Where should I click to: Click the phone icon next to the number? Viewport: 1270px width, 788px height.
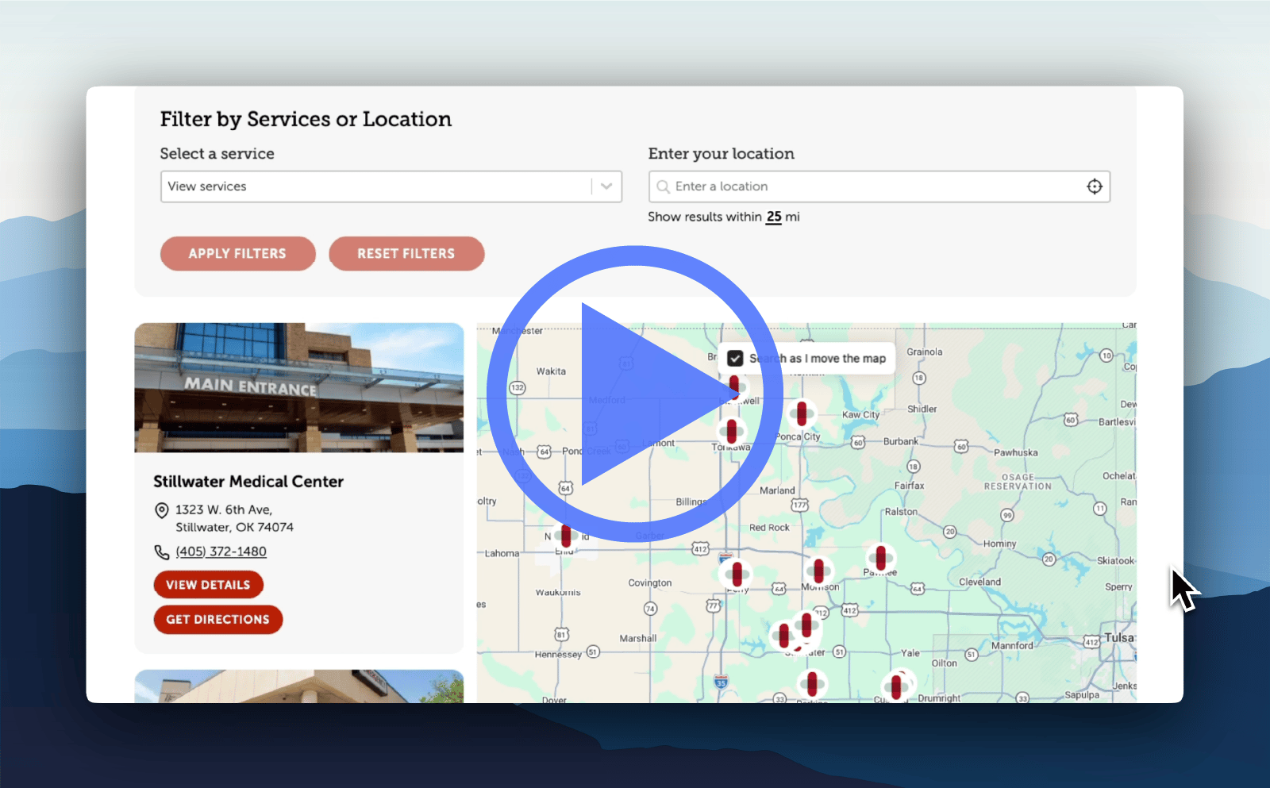coord(160,551)
